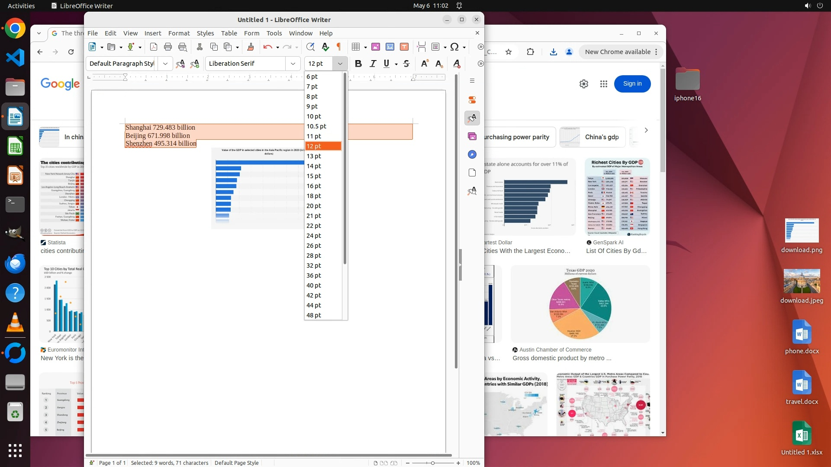
Task: Click the Insert Text Box icon
Action: tap(404, 47)
